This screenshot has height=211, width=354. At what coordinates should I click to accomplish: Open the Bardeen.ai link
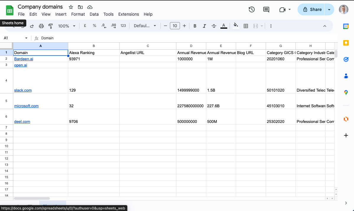tap(23, 59)
